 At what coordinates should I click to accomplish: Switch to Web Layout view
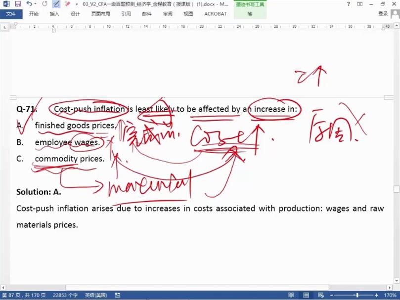click(321, 295)
